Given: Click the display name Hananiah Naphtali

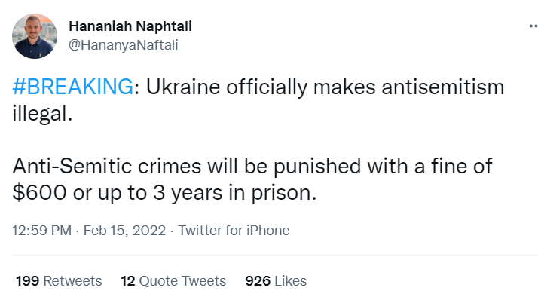Looking at the screenshot, I should (130, 26).
